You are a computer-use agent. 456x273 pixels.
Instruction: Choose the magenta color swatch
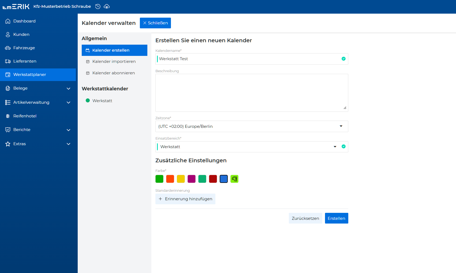pyautogui.click(x=192, y=179)
